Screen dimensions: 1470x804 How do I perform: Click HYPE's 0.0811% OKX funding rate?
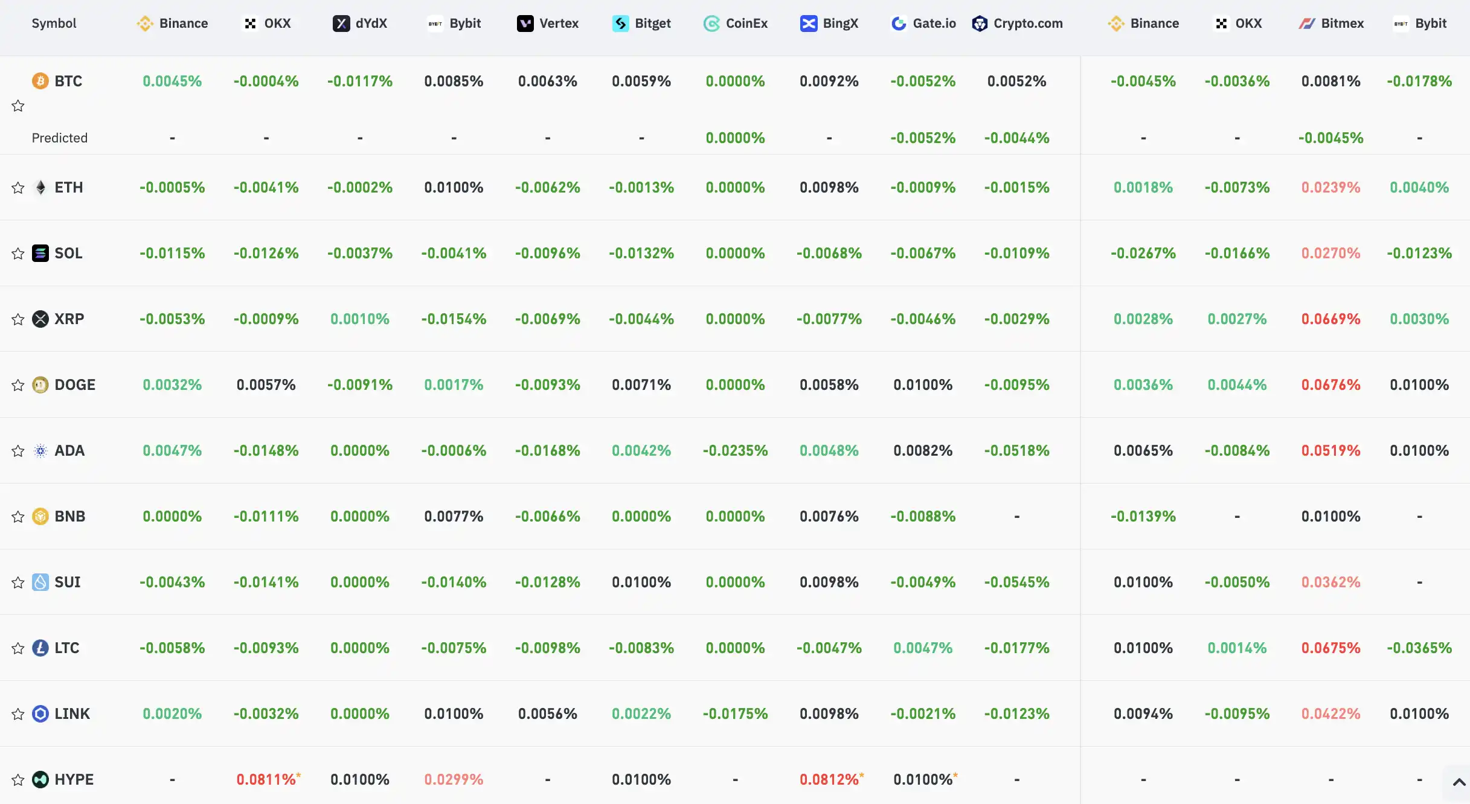(266, 779)
